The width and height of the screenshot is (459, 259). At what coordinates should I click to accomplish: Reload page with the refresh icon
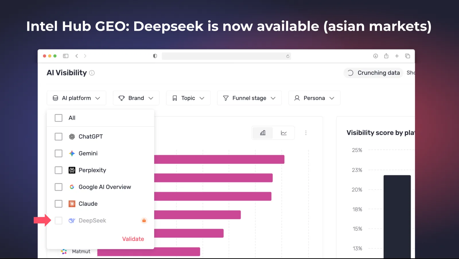tap(288, 56)
